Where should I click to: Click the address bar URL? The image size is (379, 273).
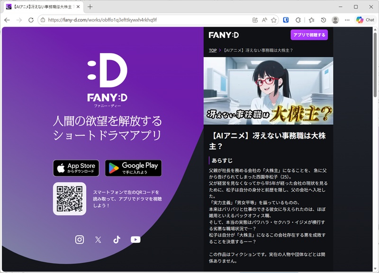(x=102, y=20)
